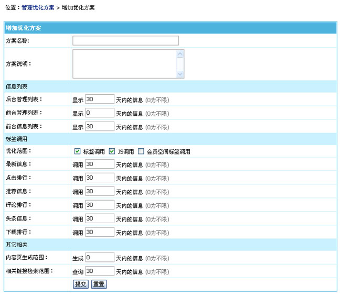Viewport: 341px width, 297px height.
Task: Click the 头条信息 days input
Action: tap(99, 218)
